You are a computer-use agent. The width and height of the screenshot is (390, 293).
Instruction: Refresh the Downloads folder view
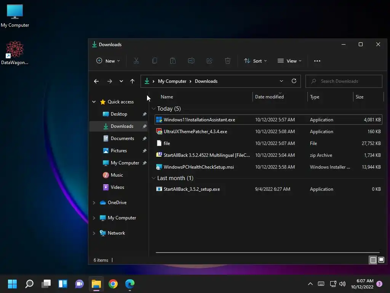pyautogui.click(x=294, y=81)
